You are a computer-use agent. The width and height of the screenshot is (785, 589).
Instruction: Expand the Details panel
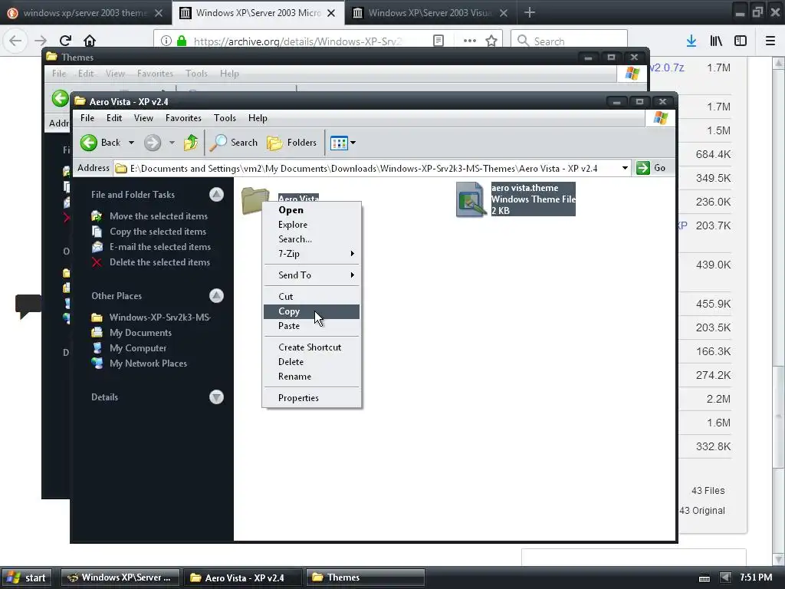[216, 397]
